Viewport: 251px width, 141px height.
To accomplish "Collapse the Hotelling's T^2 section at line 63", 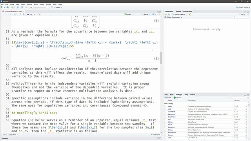I will 11,113.
